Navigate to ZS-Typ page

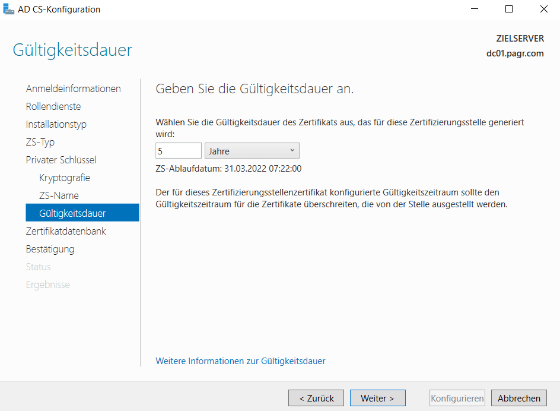(40, 142)
